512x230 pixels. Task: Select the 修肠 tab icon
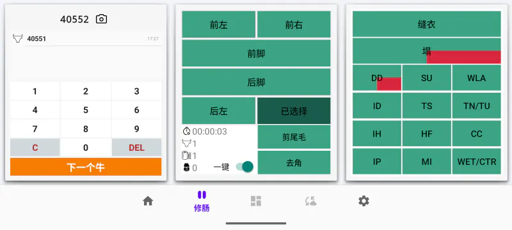[202, 195]
